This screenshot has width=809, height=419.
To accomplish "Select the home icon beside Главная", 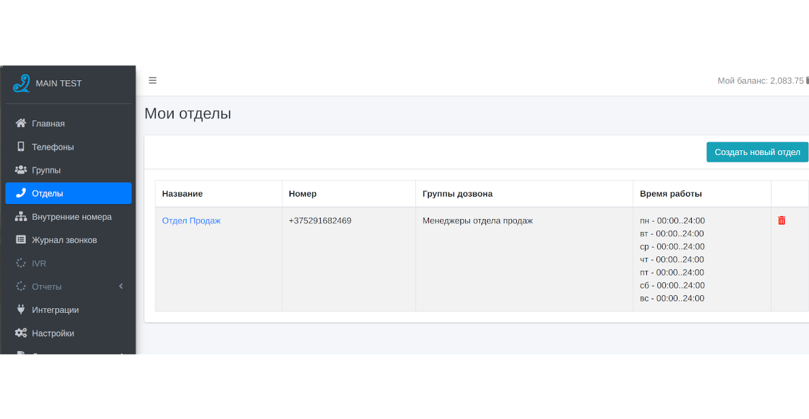I will tap(20, 123).
